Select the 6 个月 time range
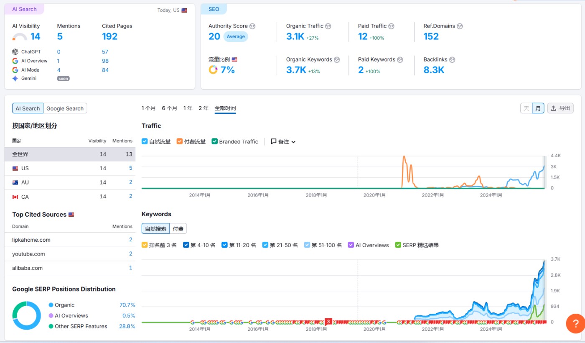This screenshot has width=585, height=343. pos(169,108)
